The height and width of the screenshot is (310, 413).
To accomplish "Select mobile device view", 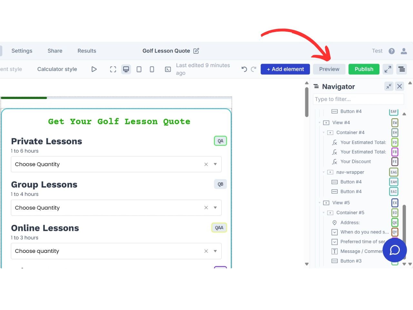I will pyautogui.click(x=152, y=69).
